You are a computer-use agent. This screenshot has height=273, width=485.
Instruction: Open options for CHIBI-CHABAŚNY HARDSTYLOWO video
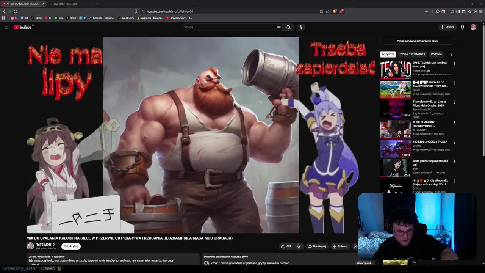454,123
